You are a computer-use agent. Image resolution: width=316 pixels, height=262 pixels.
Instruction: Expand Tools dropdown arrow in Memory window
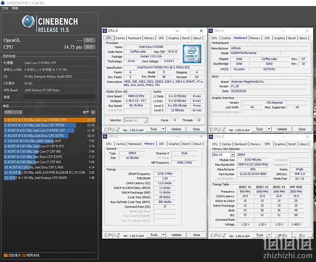point(164,235)
